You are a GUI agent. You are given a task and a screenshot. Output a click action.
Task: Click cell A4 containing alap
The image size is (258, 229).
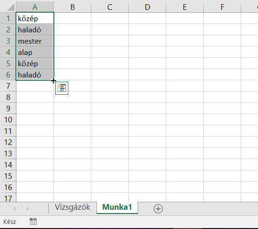click(35, 52)
